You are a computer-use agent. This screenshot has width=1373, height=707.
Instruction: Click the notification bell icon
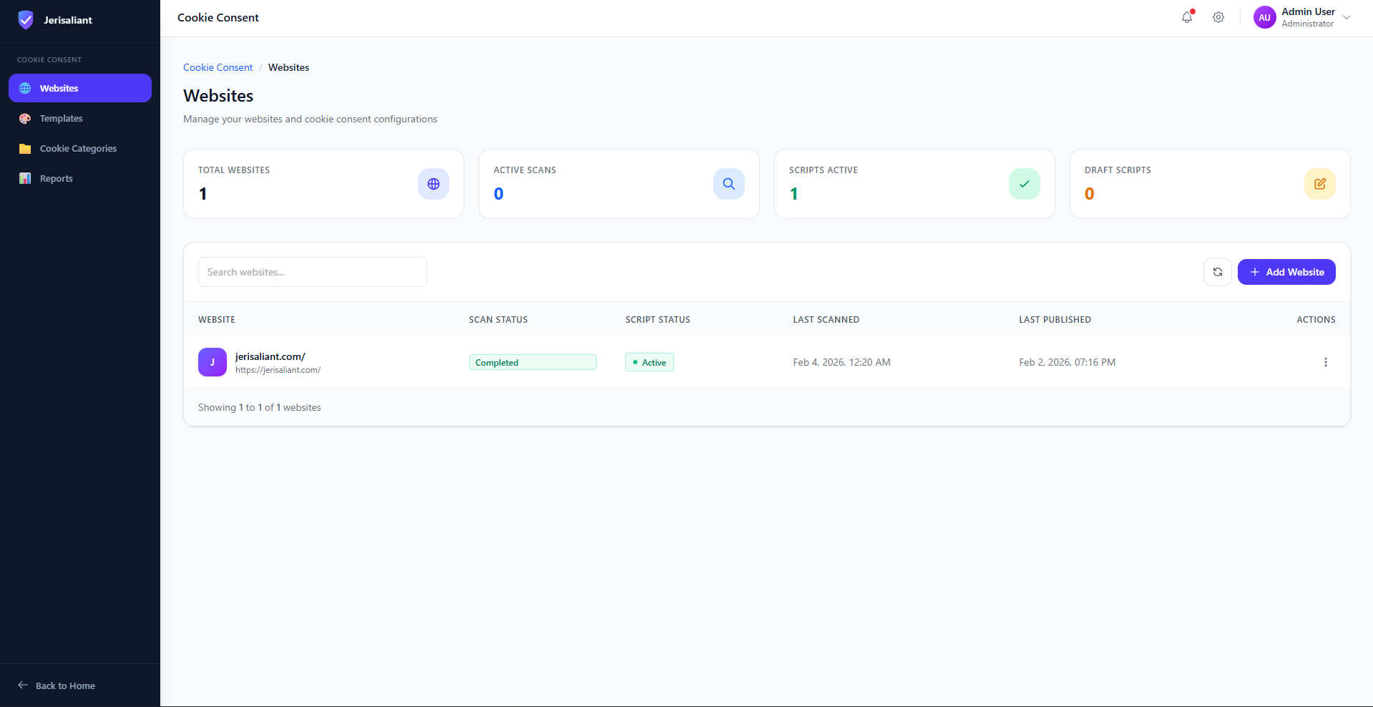click(1187, 18)
